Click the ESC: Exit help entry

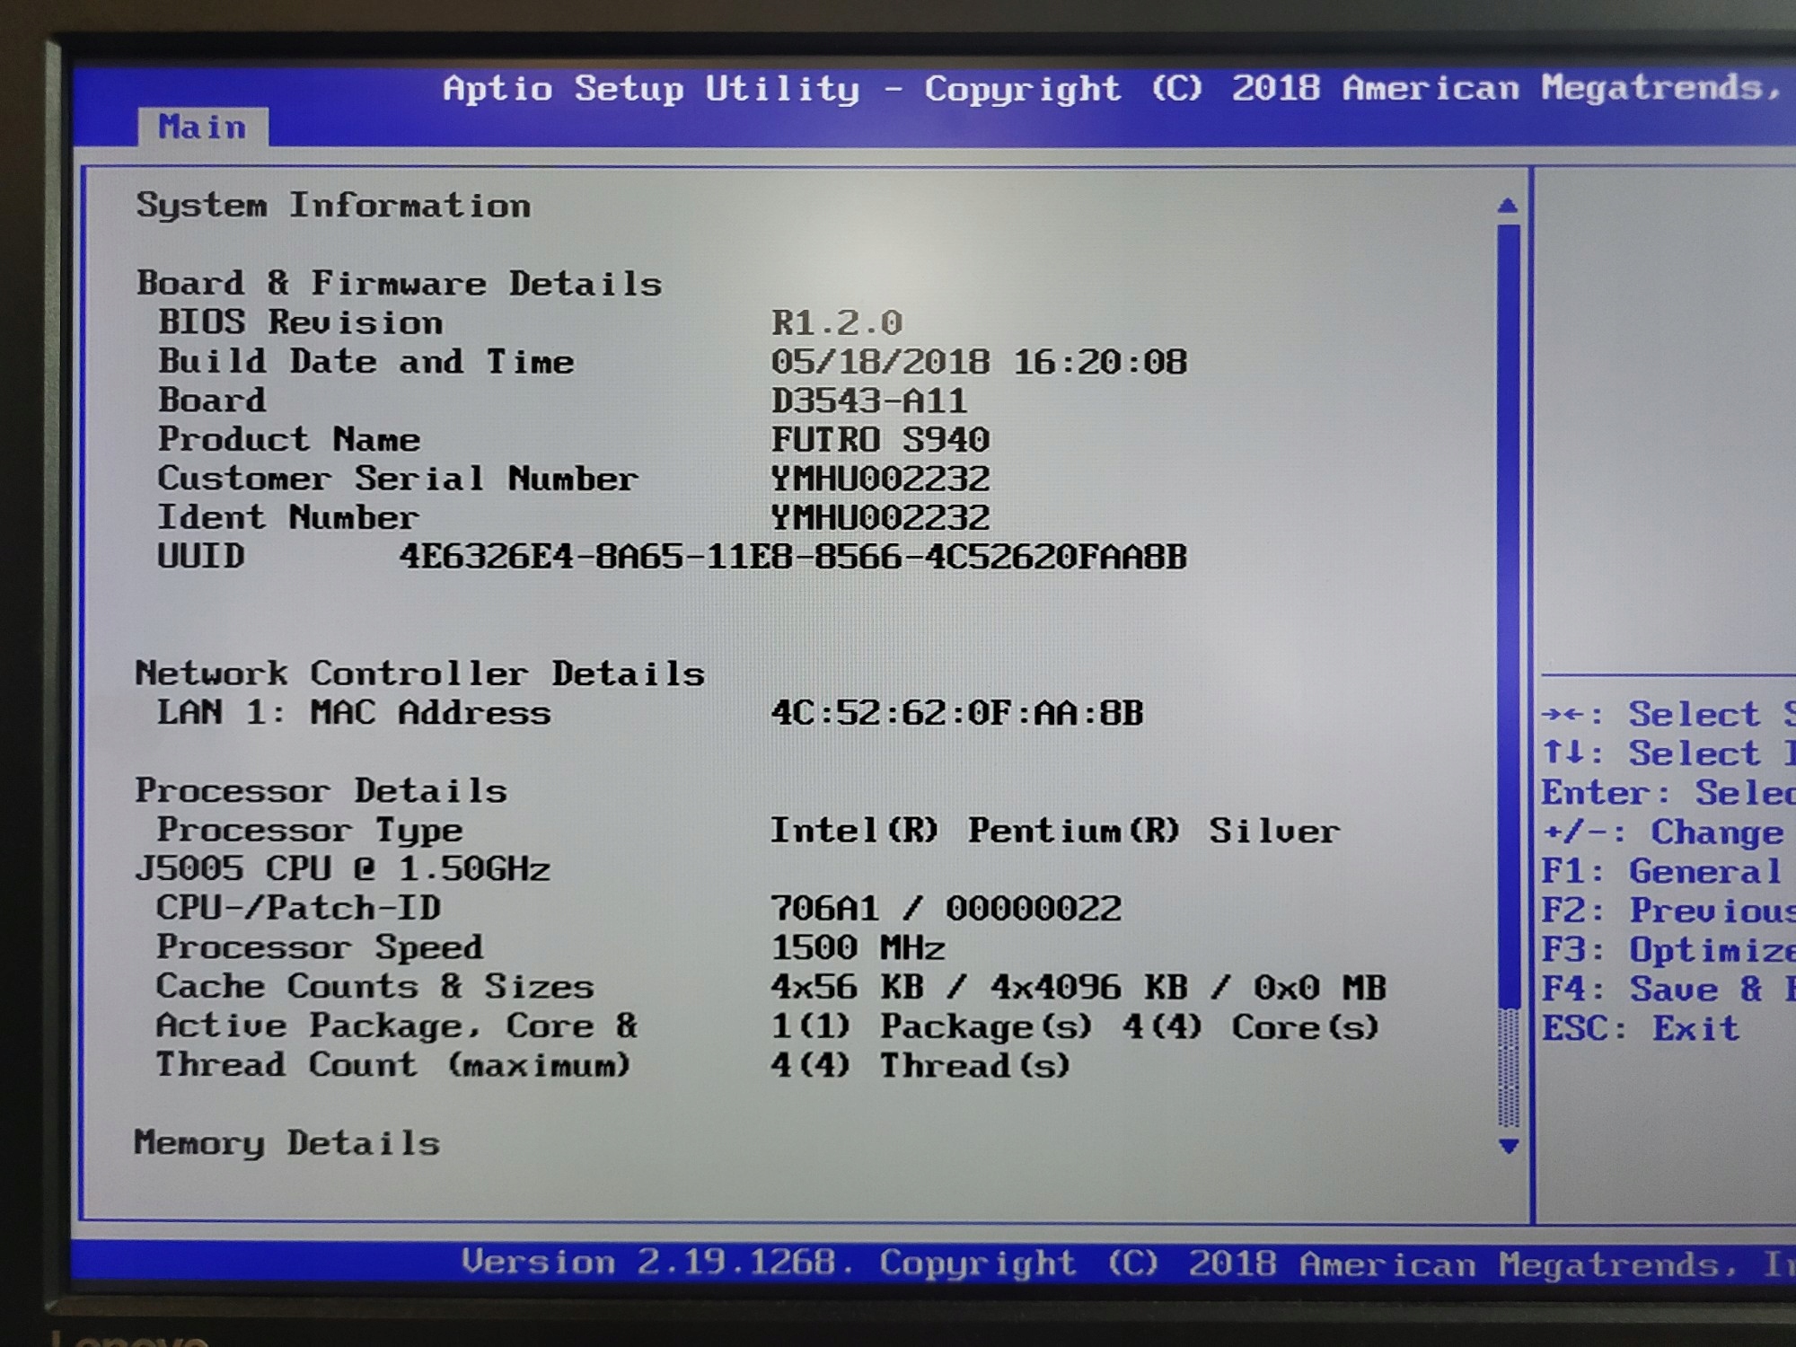(x=1640, y=1028)
